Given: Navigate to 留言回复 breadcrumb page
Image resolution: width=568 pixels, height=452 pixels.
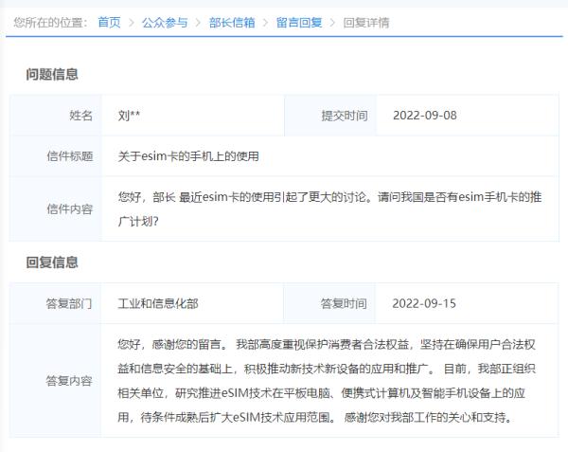Looking at the screenshot, I should click(x=298, y=22).
